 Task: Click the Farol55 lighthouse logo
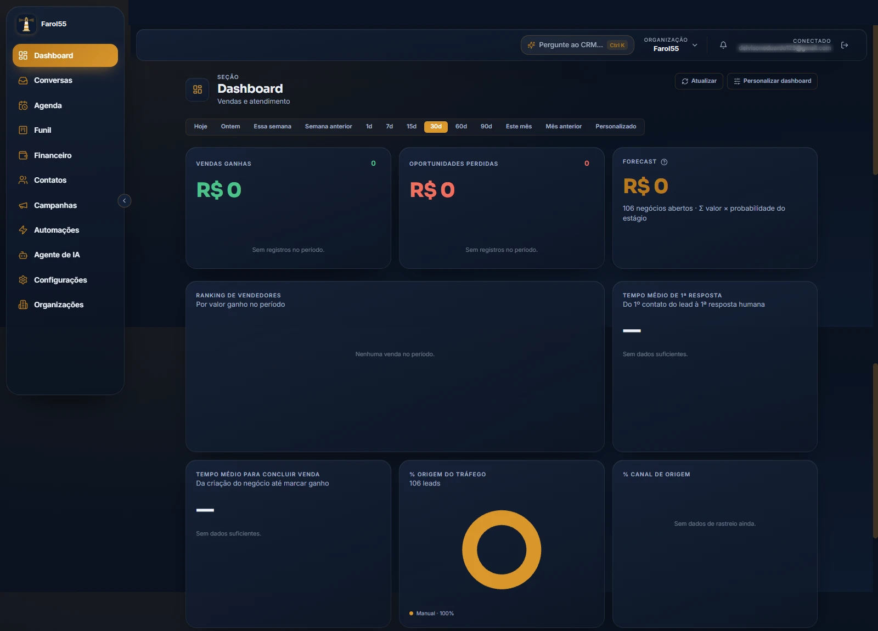(26, 24)
